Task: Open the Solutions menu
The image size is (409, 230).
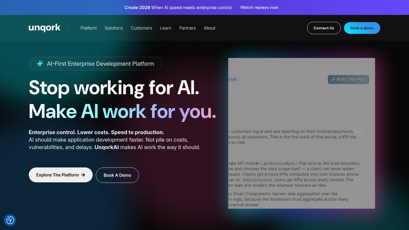Action: coord(114,28)
